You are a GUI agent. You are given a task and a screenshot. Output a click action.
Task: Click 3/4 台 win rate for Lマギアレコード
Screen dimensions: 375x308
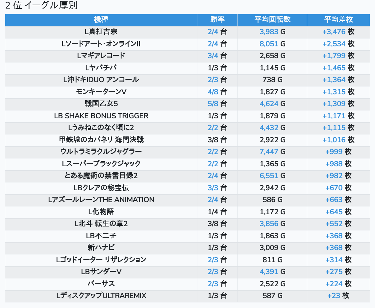click(x=217, y=56)
